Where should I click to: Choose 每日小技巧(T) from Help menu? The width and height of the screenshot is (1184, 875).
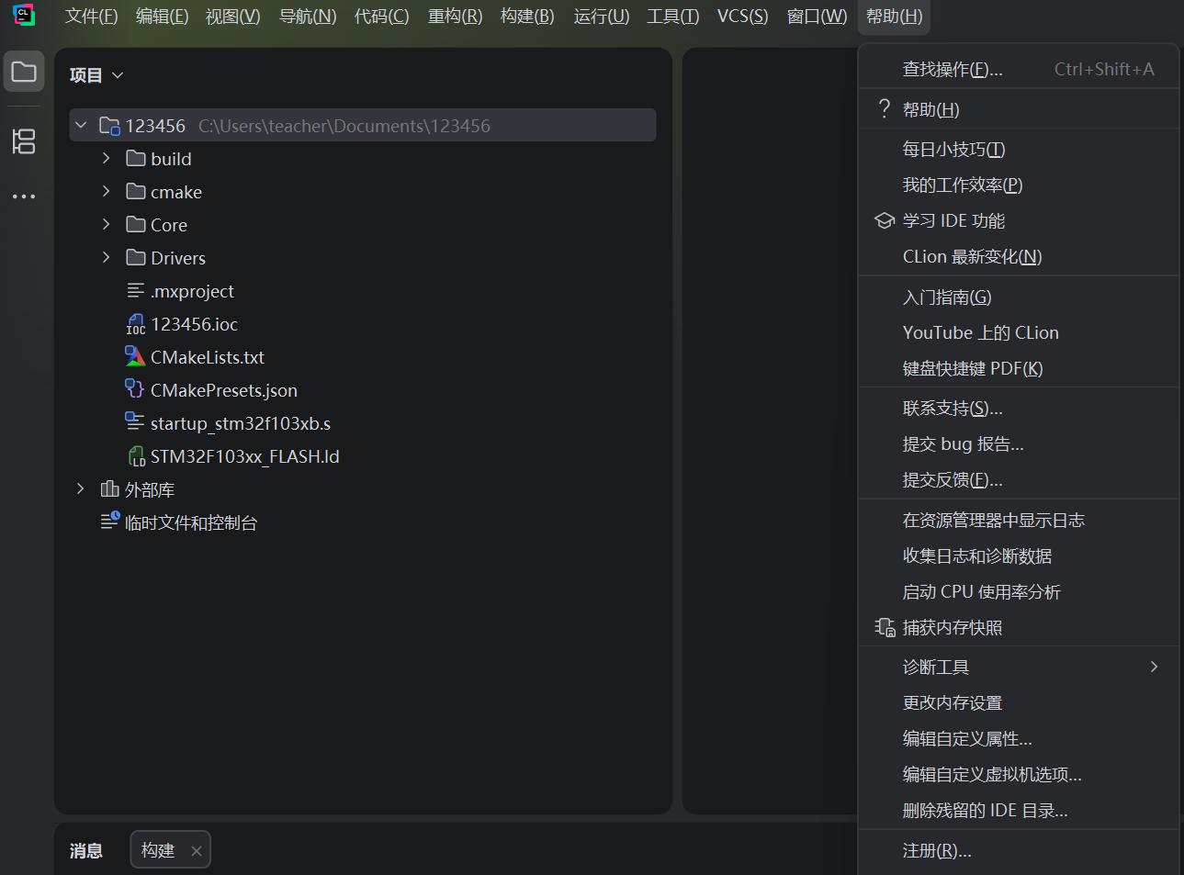[x=1019, y=149]
